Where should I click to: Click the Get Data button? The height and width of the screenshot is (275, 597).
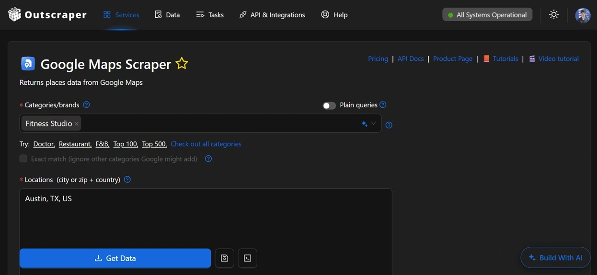(115, 258)
